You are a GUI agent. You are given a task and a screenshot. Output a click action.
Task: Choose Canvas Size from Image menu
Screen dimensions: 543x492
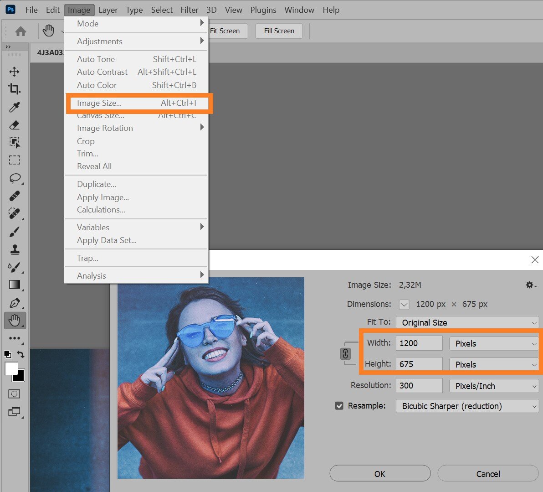[136, 115]
